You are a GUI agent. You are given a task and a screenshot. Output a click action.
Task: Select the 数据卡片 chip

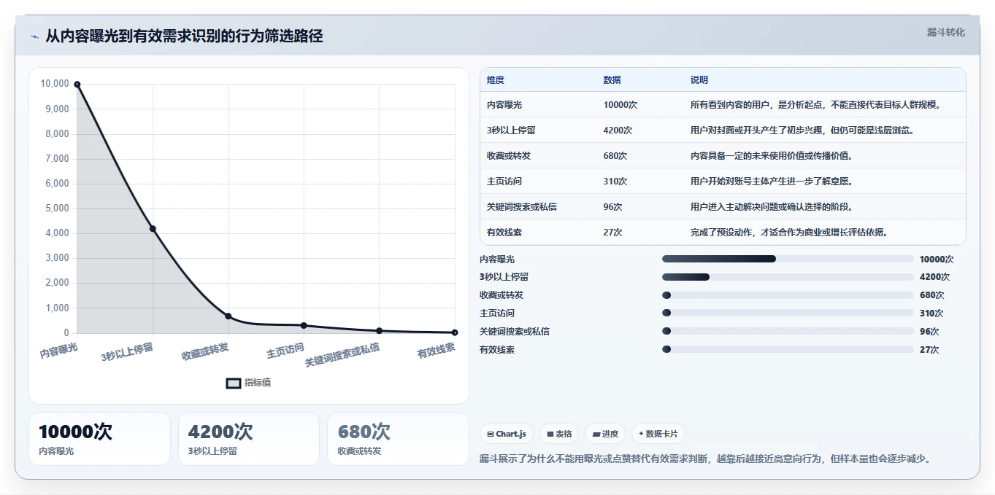pos(658,434)
